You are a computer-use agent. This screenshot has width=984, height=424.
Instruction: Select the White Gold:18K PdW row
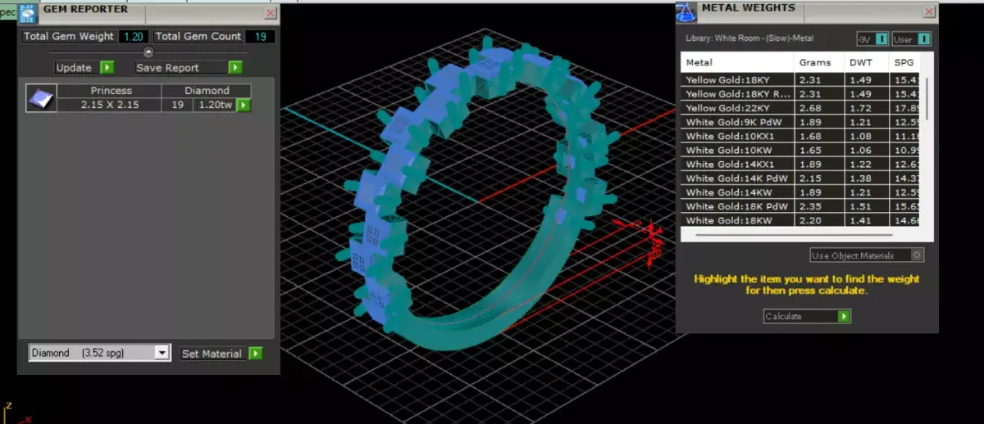[800, 206]
